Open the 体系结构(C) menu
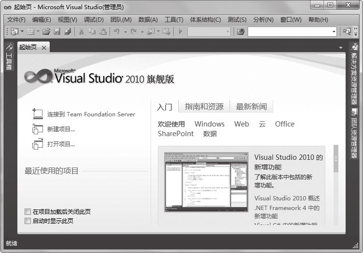Image resolution: width=363 pixels, height=253 pixels. coord(205,20)
